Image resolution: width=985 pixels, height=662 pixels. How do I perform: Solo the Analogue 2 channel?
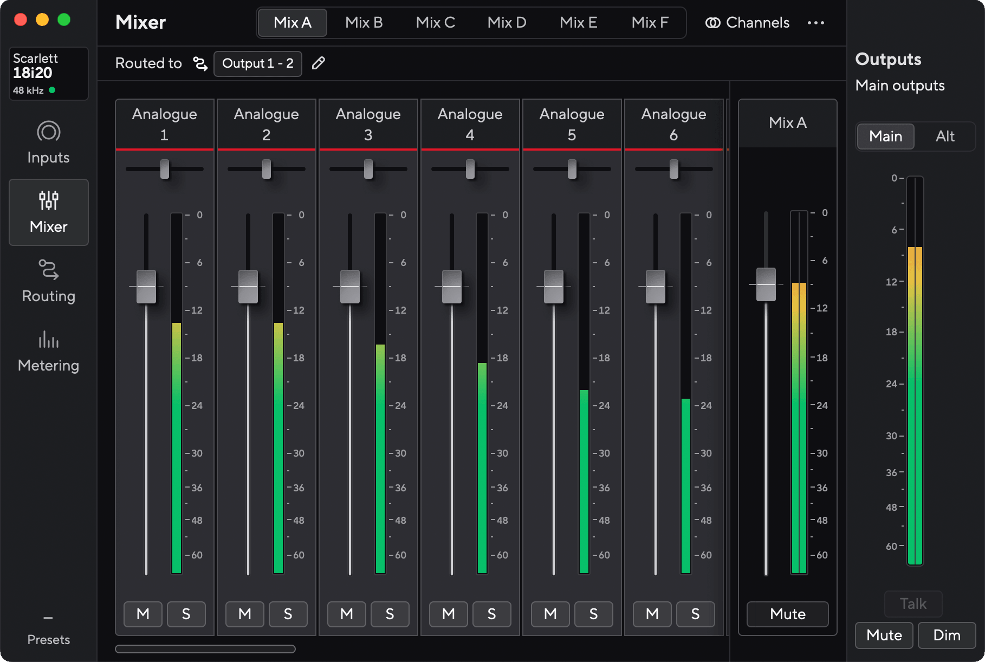tap(288, 614)
